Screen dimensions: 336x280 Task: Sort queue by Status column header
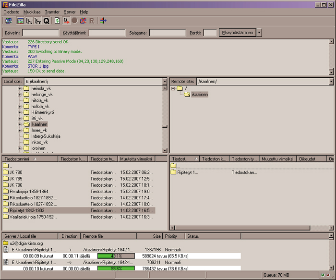(213, 236)
